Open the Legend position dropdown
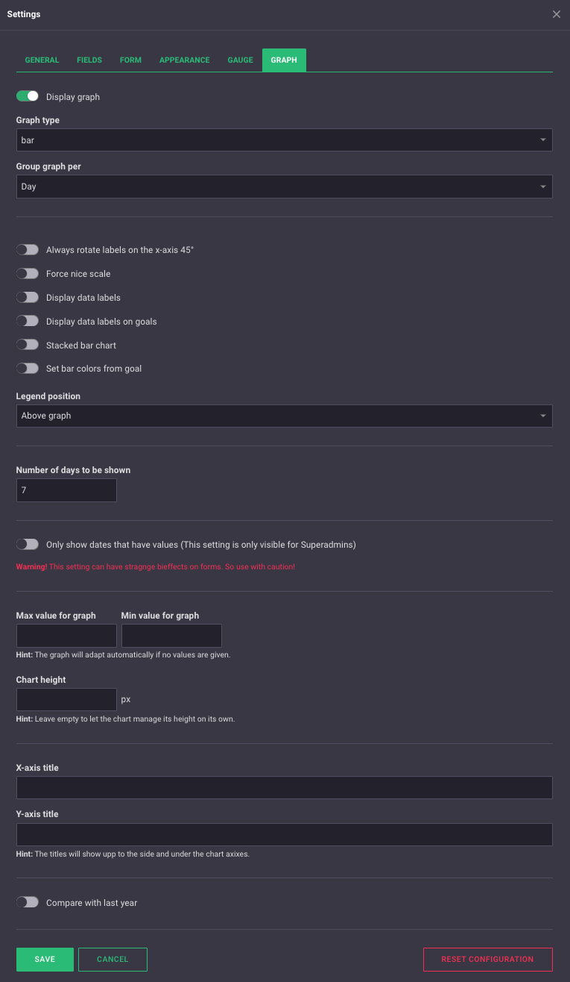This screenshot has height=982, width=570. pos(284,416)
